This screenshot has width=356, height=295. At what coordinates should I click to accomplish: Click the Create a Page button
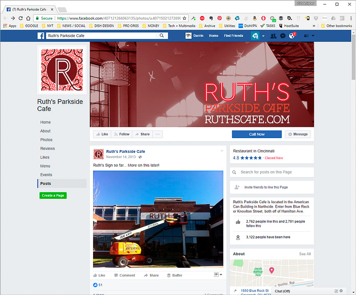point(53,196)
